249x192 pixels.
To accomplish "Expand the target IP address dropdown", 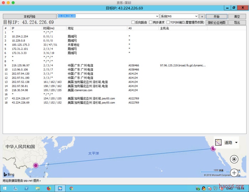I will (157, 16).
